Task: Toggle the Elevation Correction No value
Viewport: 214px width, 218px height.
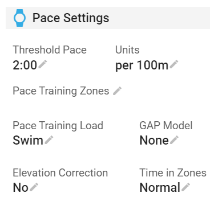Action: tap(21, 187)
